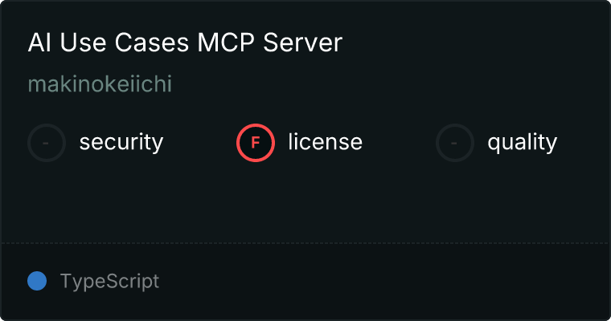Select the security label text

tap(121, 142)
